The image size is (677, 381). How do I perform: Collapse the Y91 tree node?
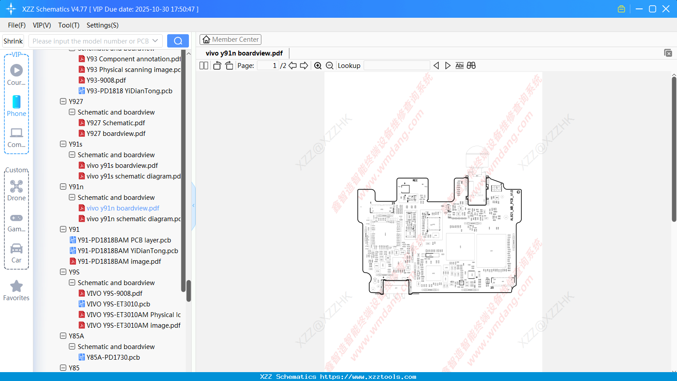(63, 229)
